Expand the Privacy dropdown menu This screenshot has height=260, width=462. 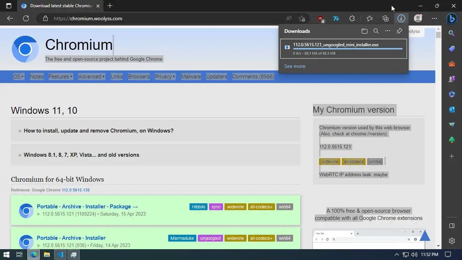(x=165, y=77)
